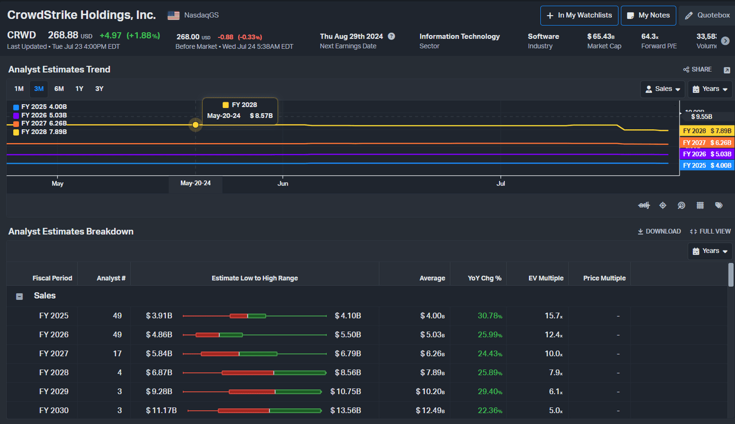Image resolution: width=735 pixels, height=424 pixels.
Task: Click the $12.49B average value
Action: 431,411
